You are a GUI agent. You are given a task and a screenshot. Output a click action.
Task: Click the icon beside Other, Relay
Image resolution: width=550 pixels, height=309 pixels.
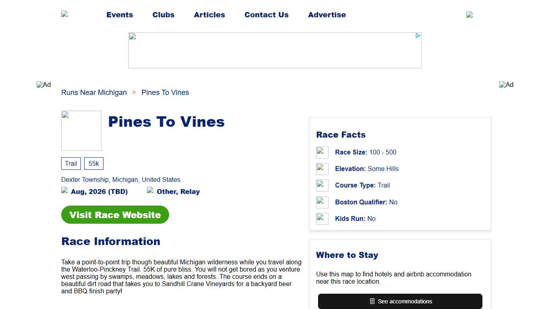[x=150, y=190]
